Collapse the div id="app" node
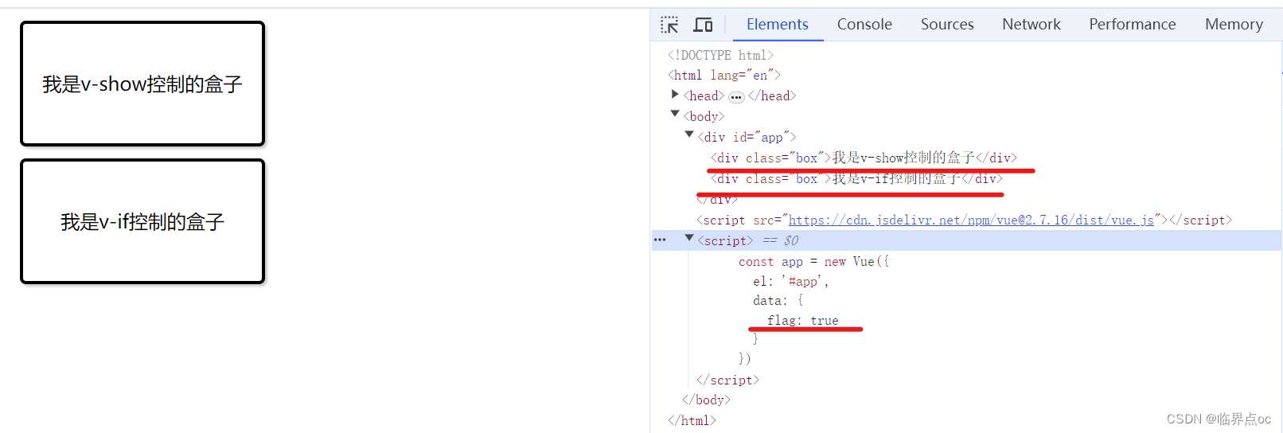This screenshot has height=433, width=1283. pyautogui.click(x=689, y=135)
